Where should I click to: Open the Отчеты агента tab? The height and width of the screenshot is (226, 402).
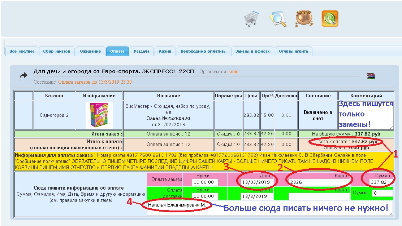[x=293, y=52]
